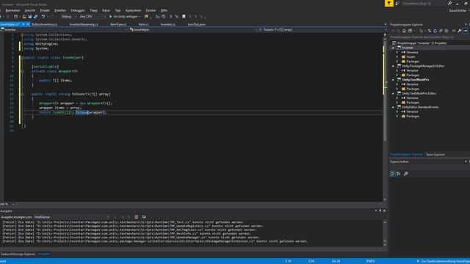Click Zur Quellcodeverwaltung hinzufügen in status bar
The width and height of the screenshot is (470, 264).
pos(446,261)
